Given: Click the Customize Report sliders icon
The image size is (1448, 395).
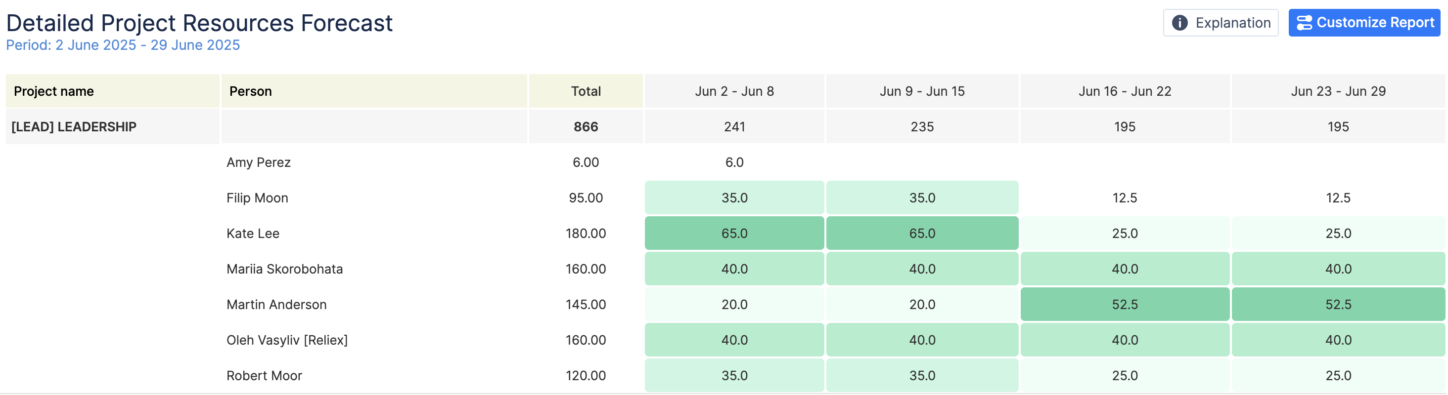Looking at the screenshot, I should (x=1304, y=23).
